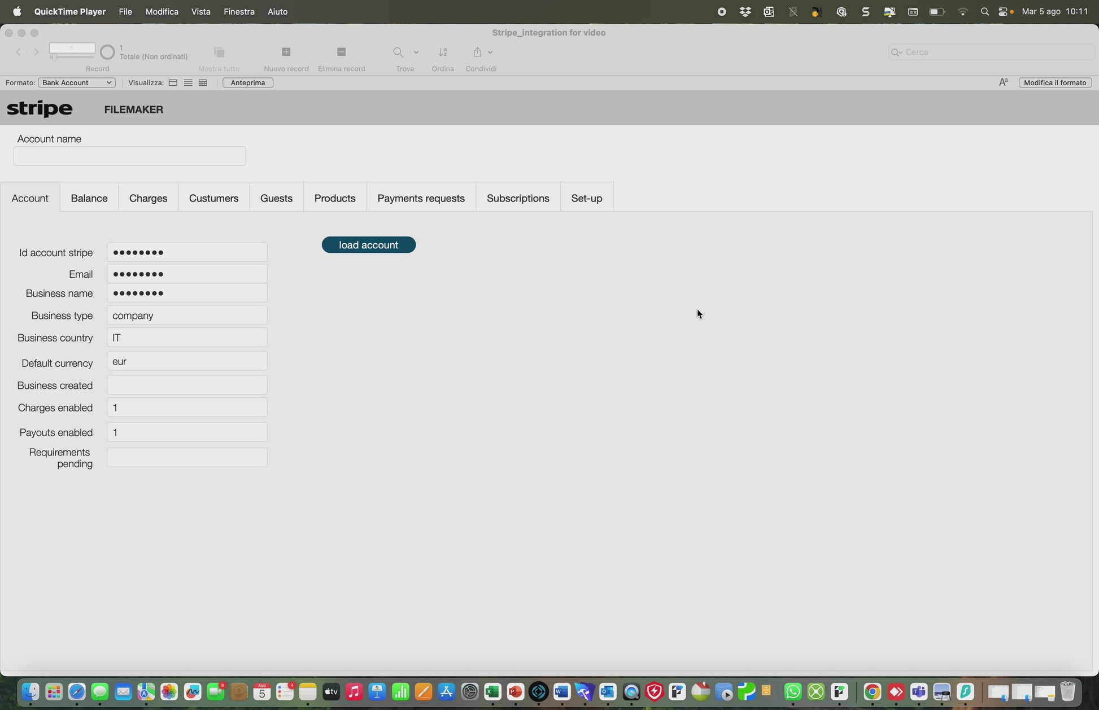Open the Finestra menu

(238, 11)
